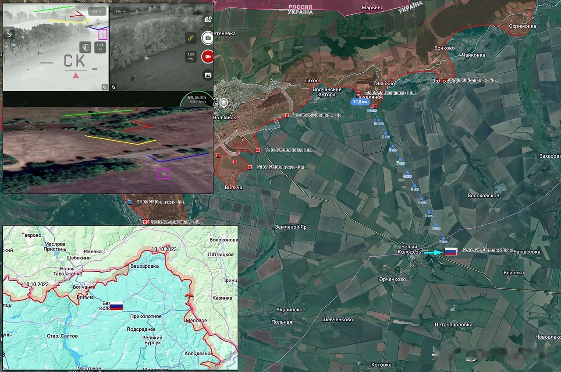Toggle the 1.0X zoom on night view
The height and width of the screenshot is (372, 561).
[x=191, y=56]
